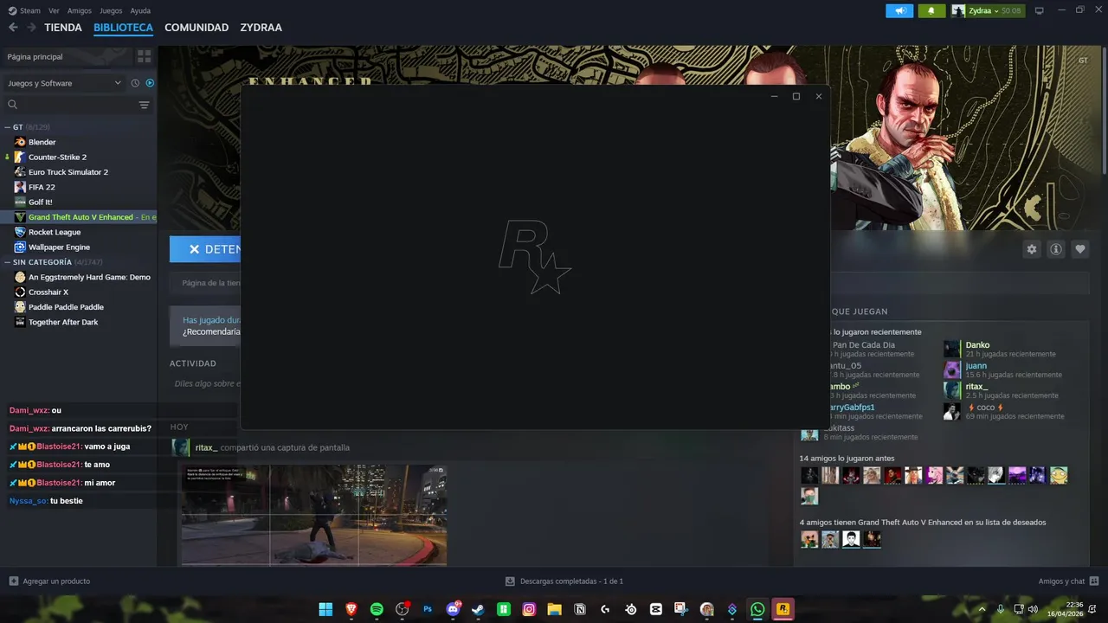Screen dimensions: 1108x623
Task: Toggle sort by recent activity clock icon
Action: point(135,83)
